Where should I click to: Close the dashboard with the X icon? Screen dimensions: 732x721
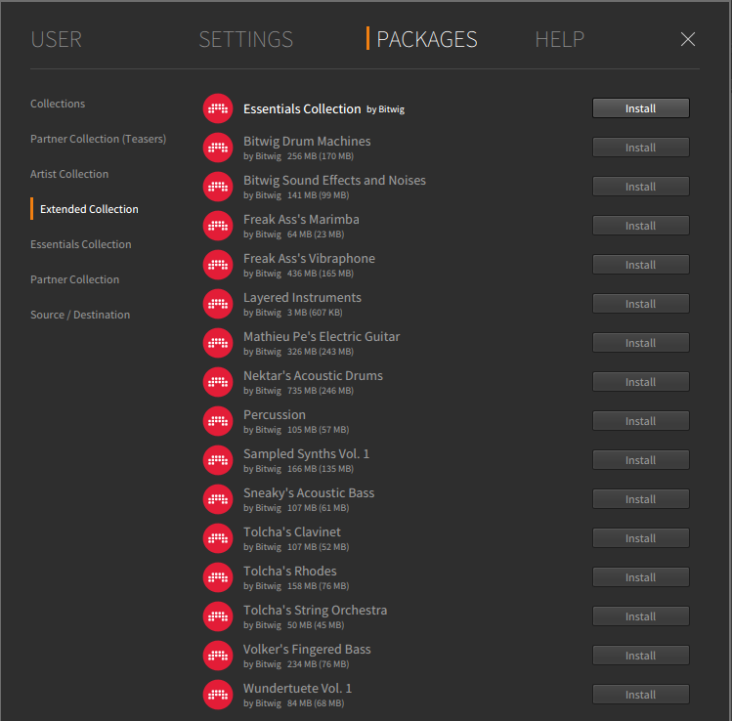688,39
